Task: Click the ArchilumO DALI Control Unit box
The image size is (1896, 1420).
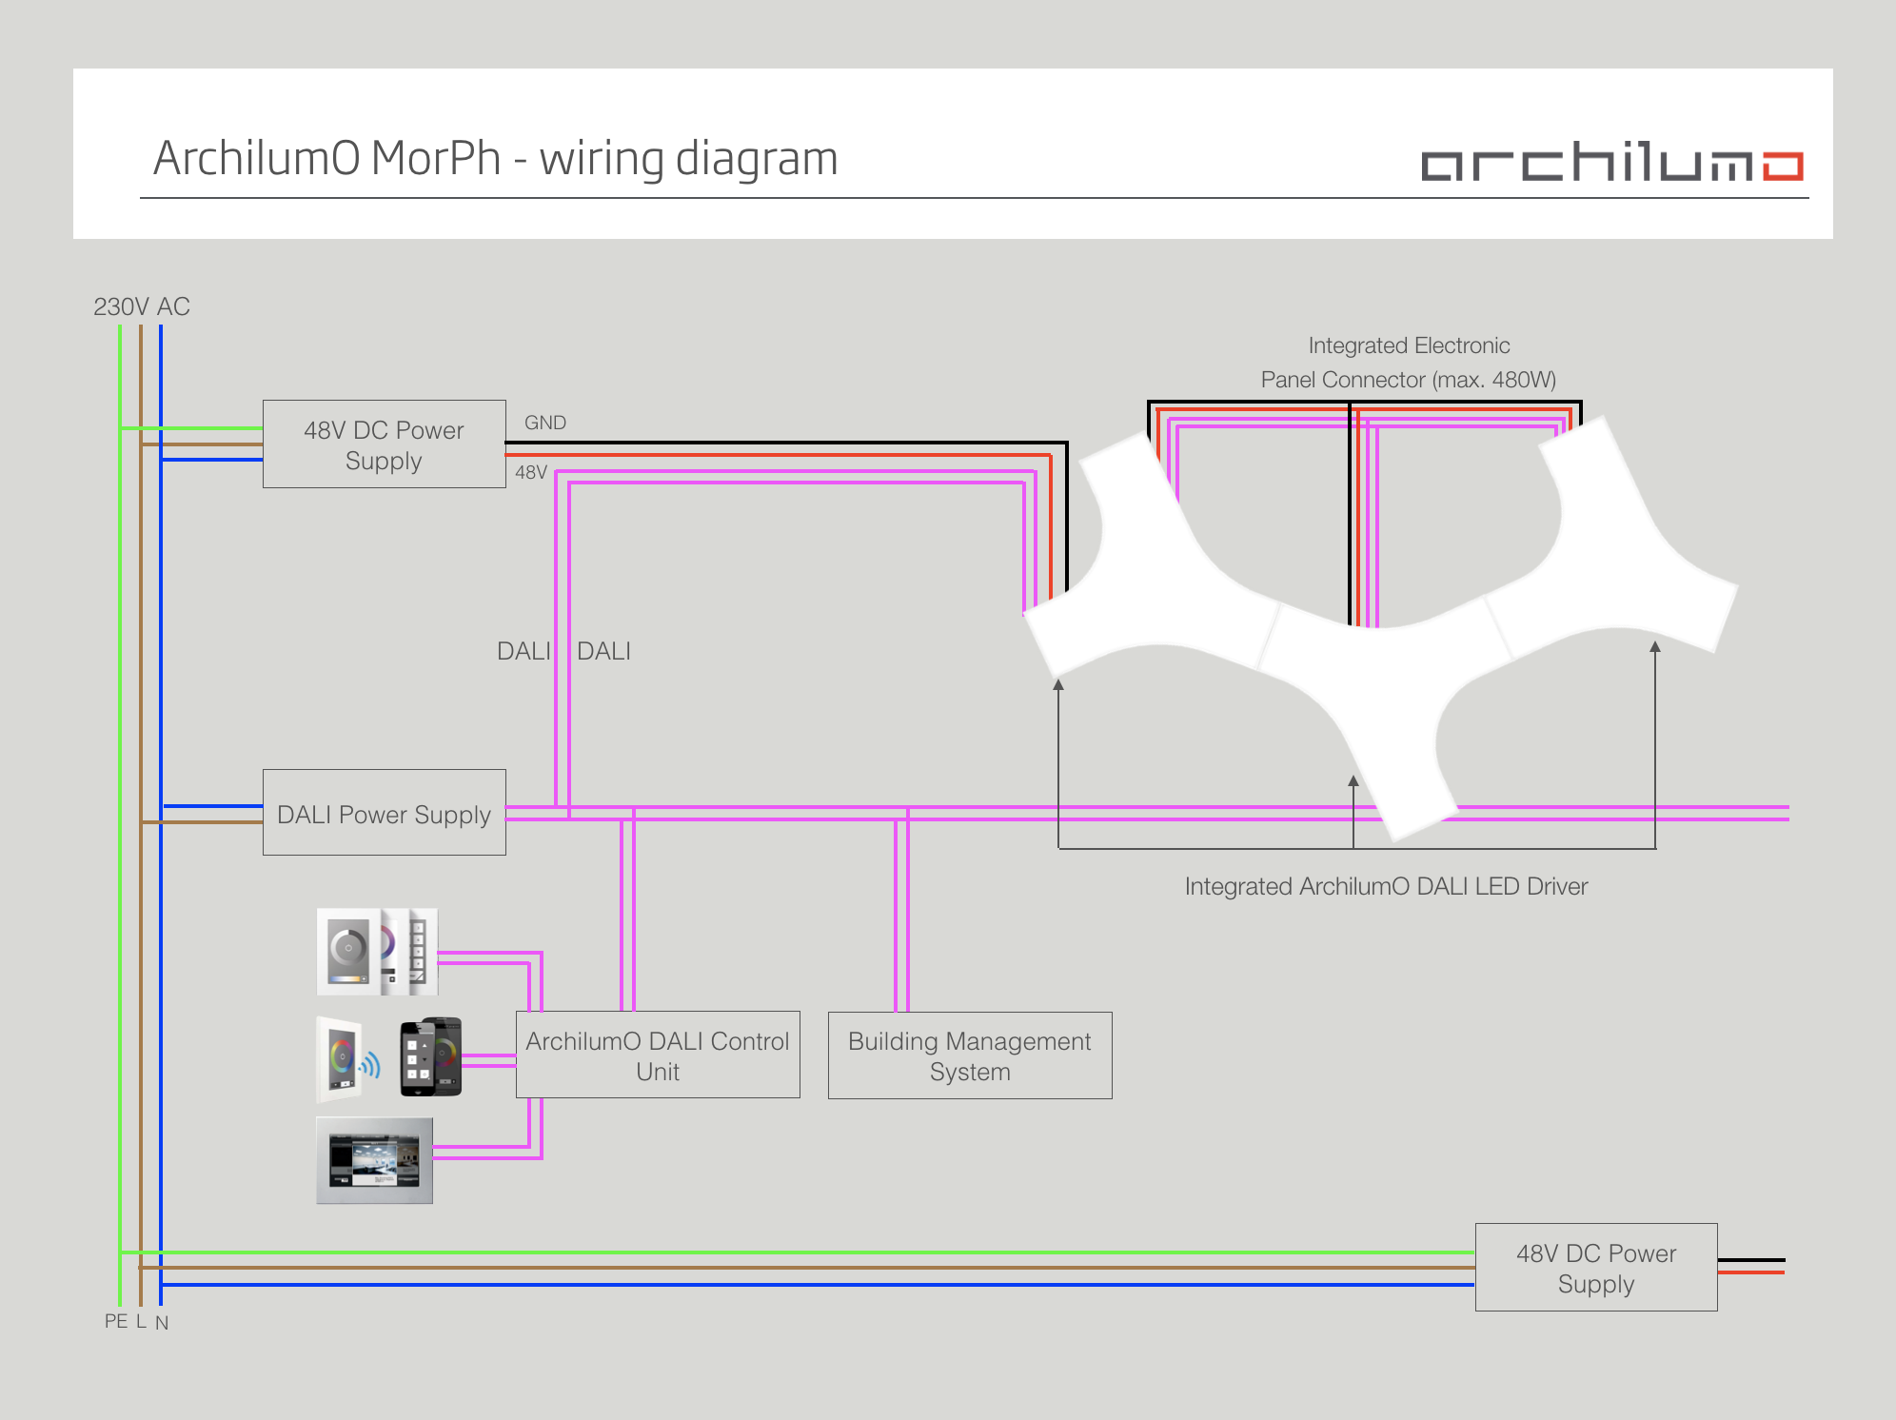Action: click(658, 1055)
